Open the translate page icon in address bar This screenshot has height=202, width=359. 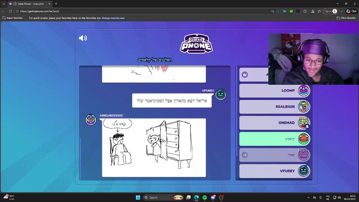pyautogui.click(x=272, y=11)
